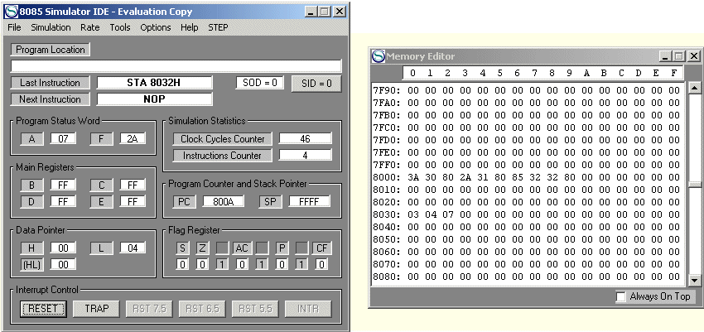
Task: Select memory row address 8000
Action: [385, 176]
